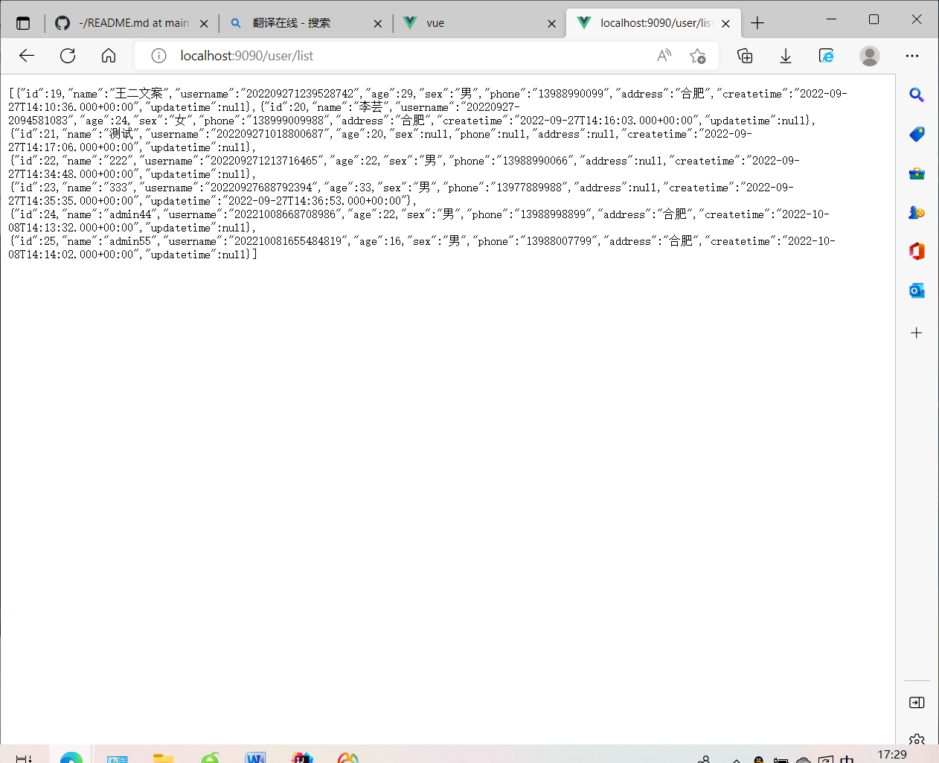Refresh the current page
939x763 pixels.
pos(68,56)
